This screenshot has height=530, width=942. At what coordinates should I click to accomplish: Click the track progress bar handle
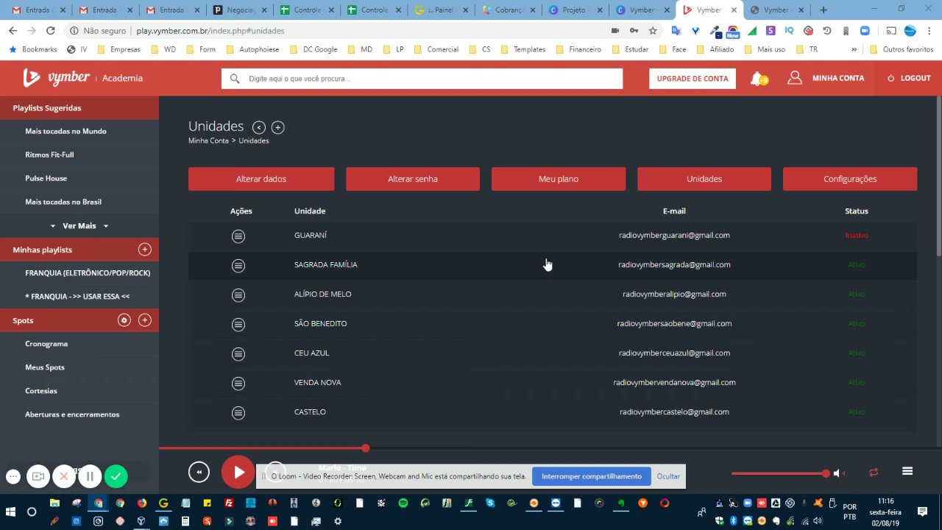(x=365, y=448)
